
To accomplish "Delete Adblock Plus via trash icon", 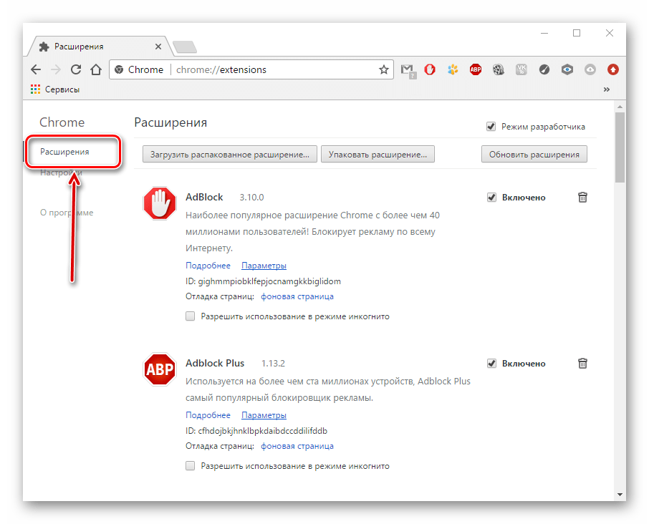I will pyautogui.click(x=582, y=364).
